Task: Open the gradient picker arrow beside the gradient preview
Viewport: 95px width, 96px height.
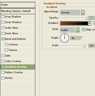Action: (90, 23)
